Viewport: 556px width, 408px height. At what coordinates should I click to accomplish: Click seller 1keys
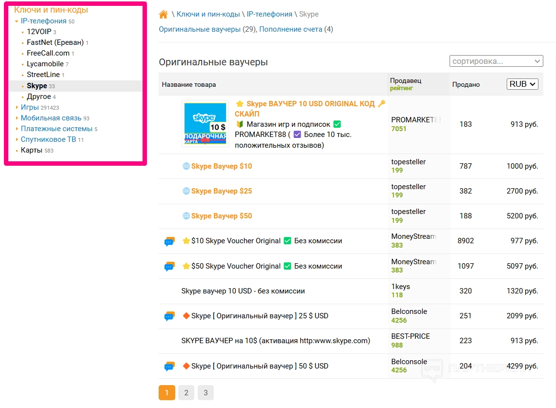coord(400,287)
